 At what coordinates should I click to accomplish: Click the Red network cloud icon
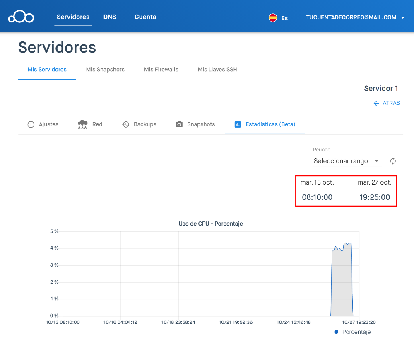click(82, 124)
